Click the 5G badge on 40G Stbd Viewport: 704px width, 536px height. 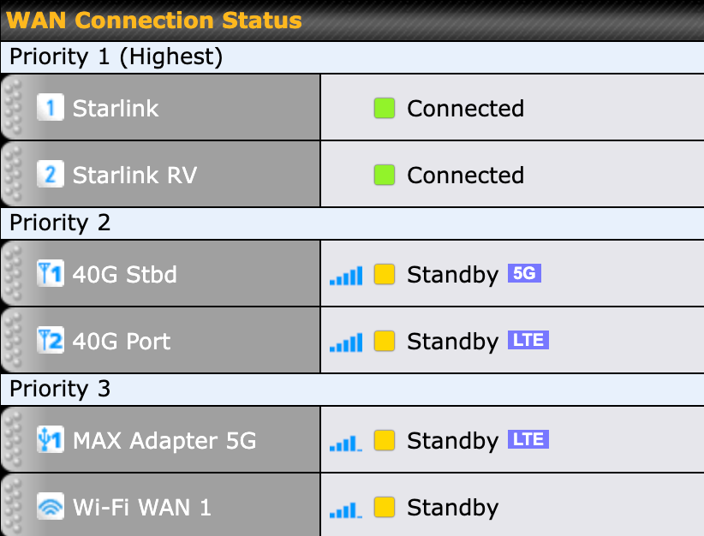(526, 273)
